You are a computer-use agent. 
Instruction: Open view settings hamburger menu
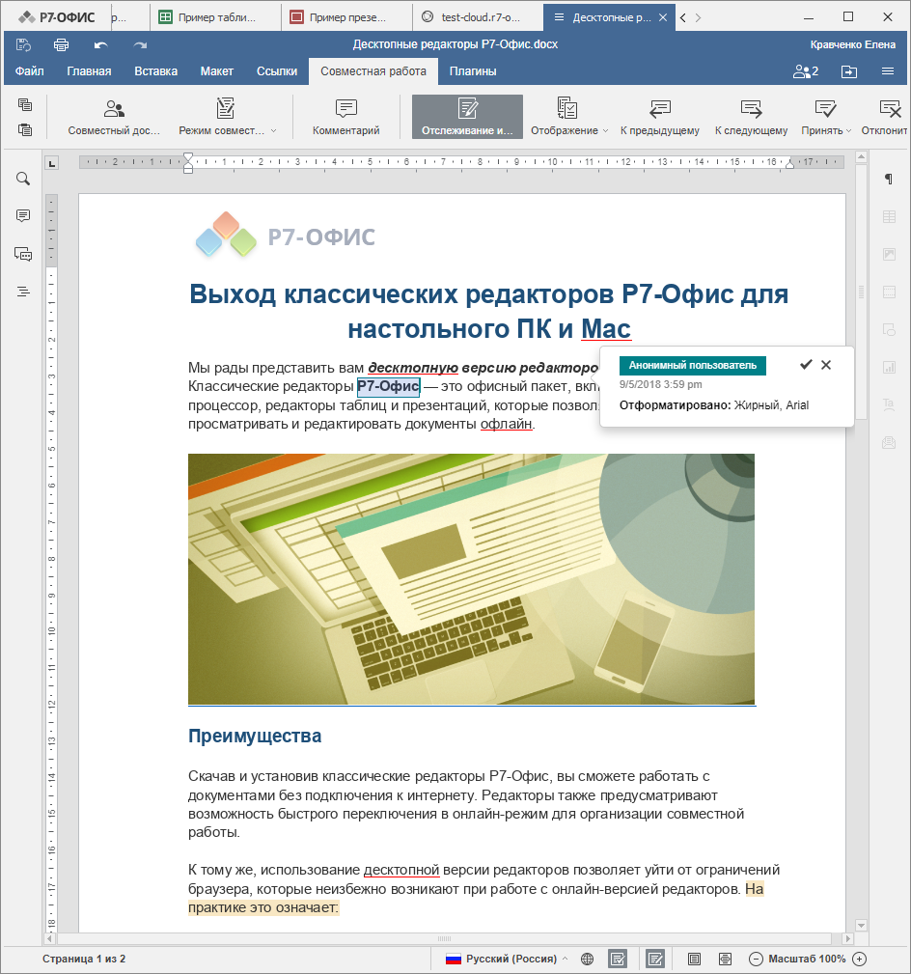[888, 71]
